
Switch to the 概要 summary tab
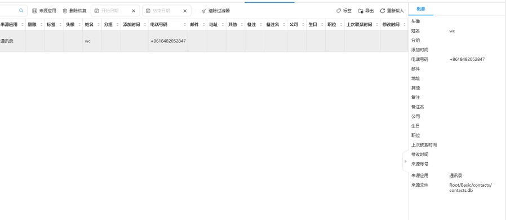click(421, 9)
